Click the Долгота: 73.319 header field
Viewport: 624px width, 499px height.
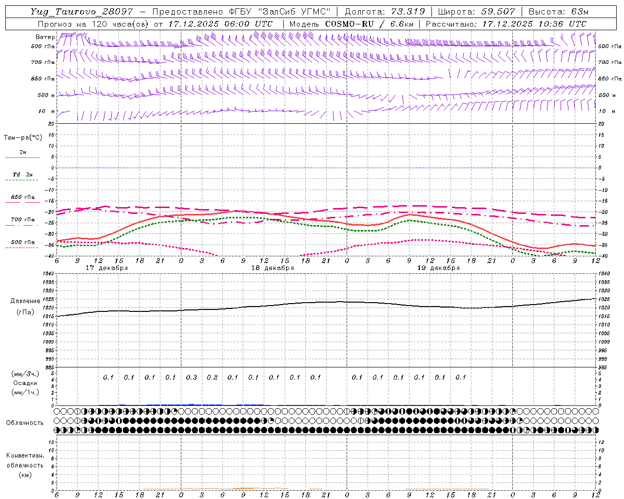[x=385, y=12]
